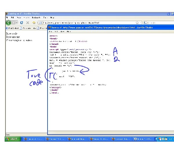
Task: Open the Most Visited bookmarks toolbar item
Action: [12, 28]
